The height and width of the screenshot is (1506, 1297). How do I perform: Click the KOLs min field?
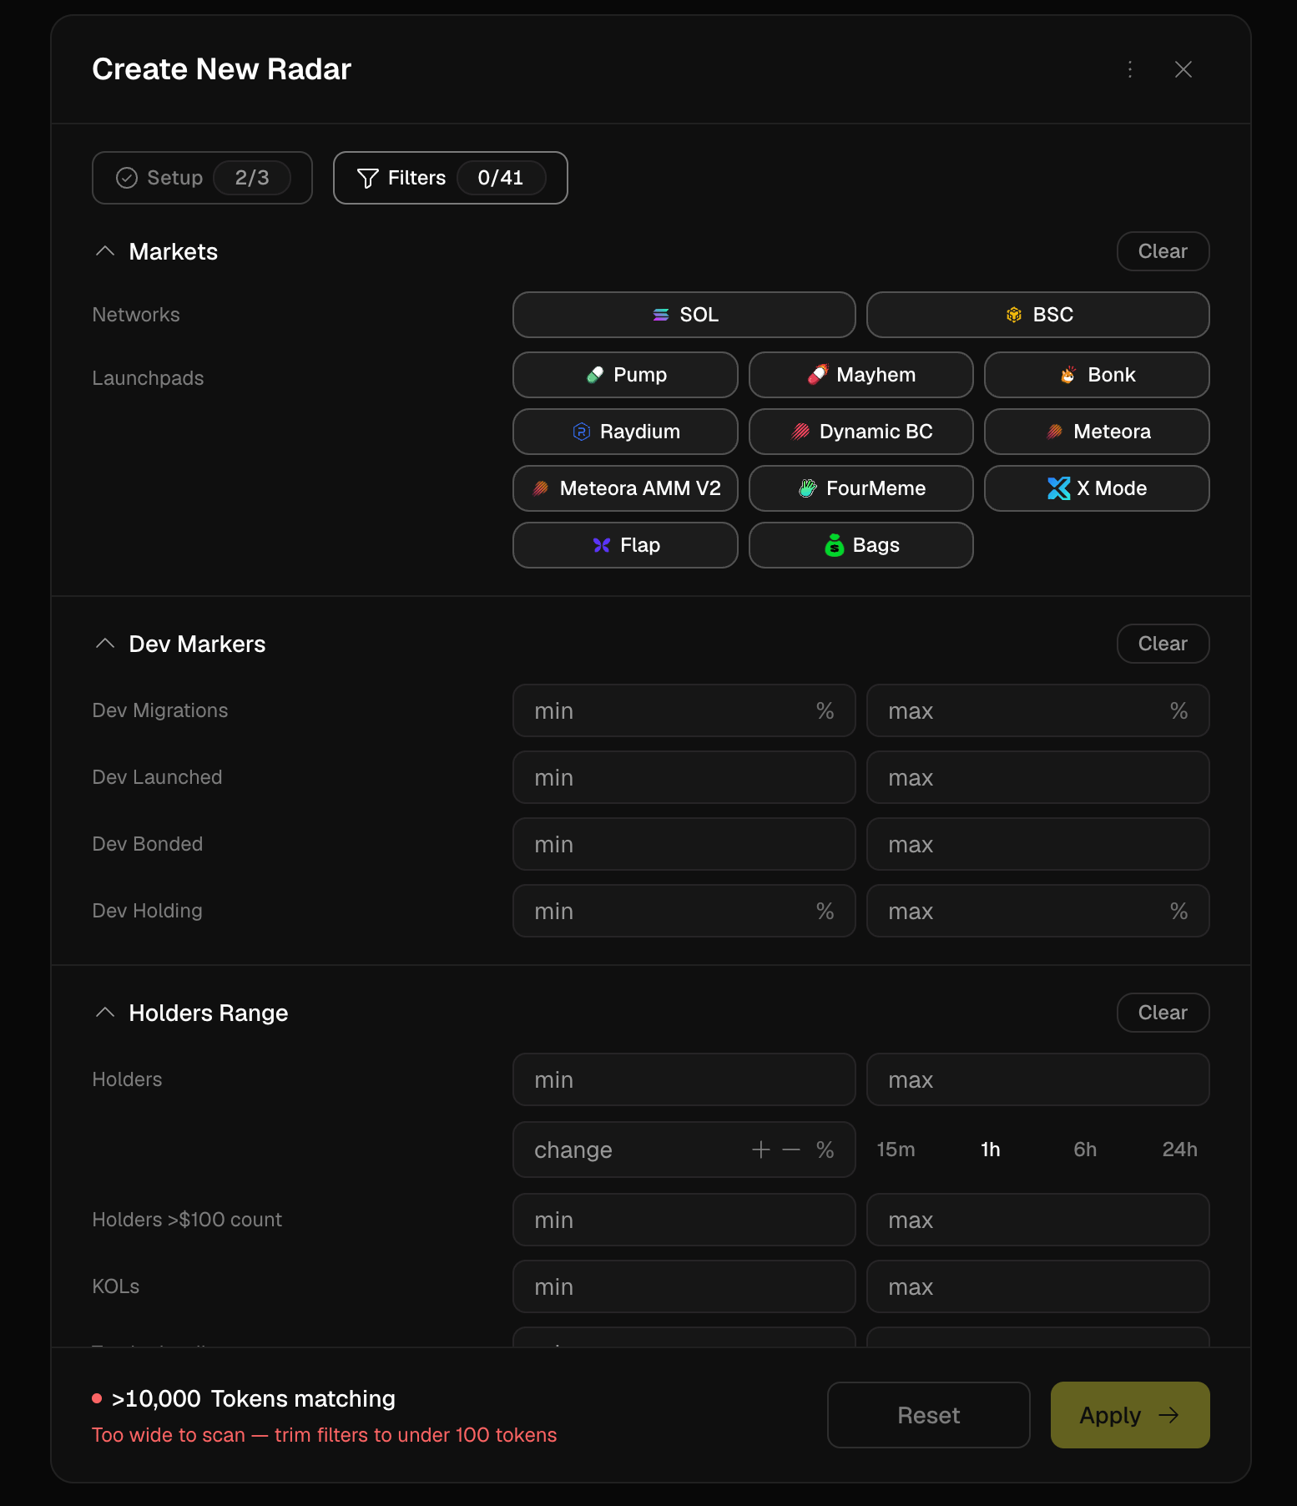[684, 1286]
